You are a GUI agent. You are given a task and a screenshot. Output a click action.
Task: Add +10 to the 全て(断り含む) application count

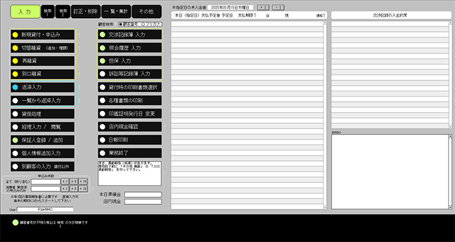pos(83,182)
